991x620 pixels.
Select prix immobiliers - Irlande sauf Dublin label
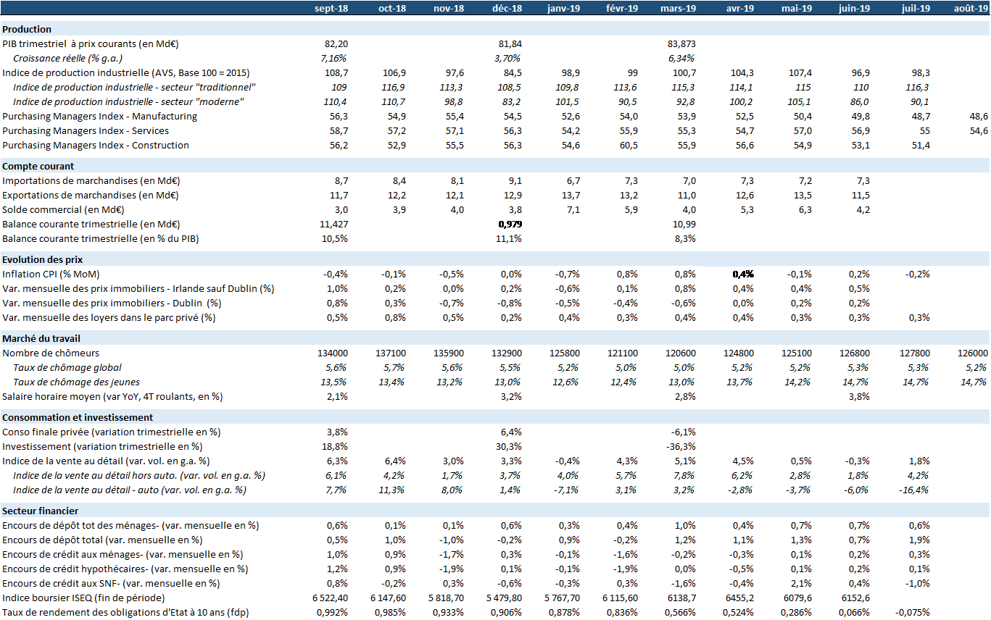[138, 289]
